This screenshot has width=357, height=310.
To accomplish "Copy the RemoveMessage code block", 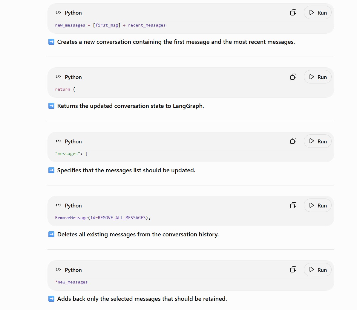I will click(x=293, y=205).
